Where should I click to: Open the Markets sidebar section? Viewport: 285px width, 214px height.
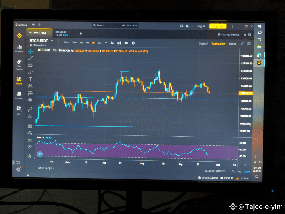coord(19,49)
